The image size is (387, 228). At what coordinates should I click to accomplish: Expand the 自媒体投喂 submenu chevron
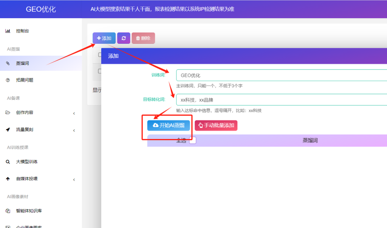tap(74, 180)
